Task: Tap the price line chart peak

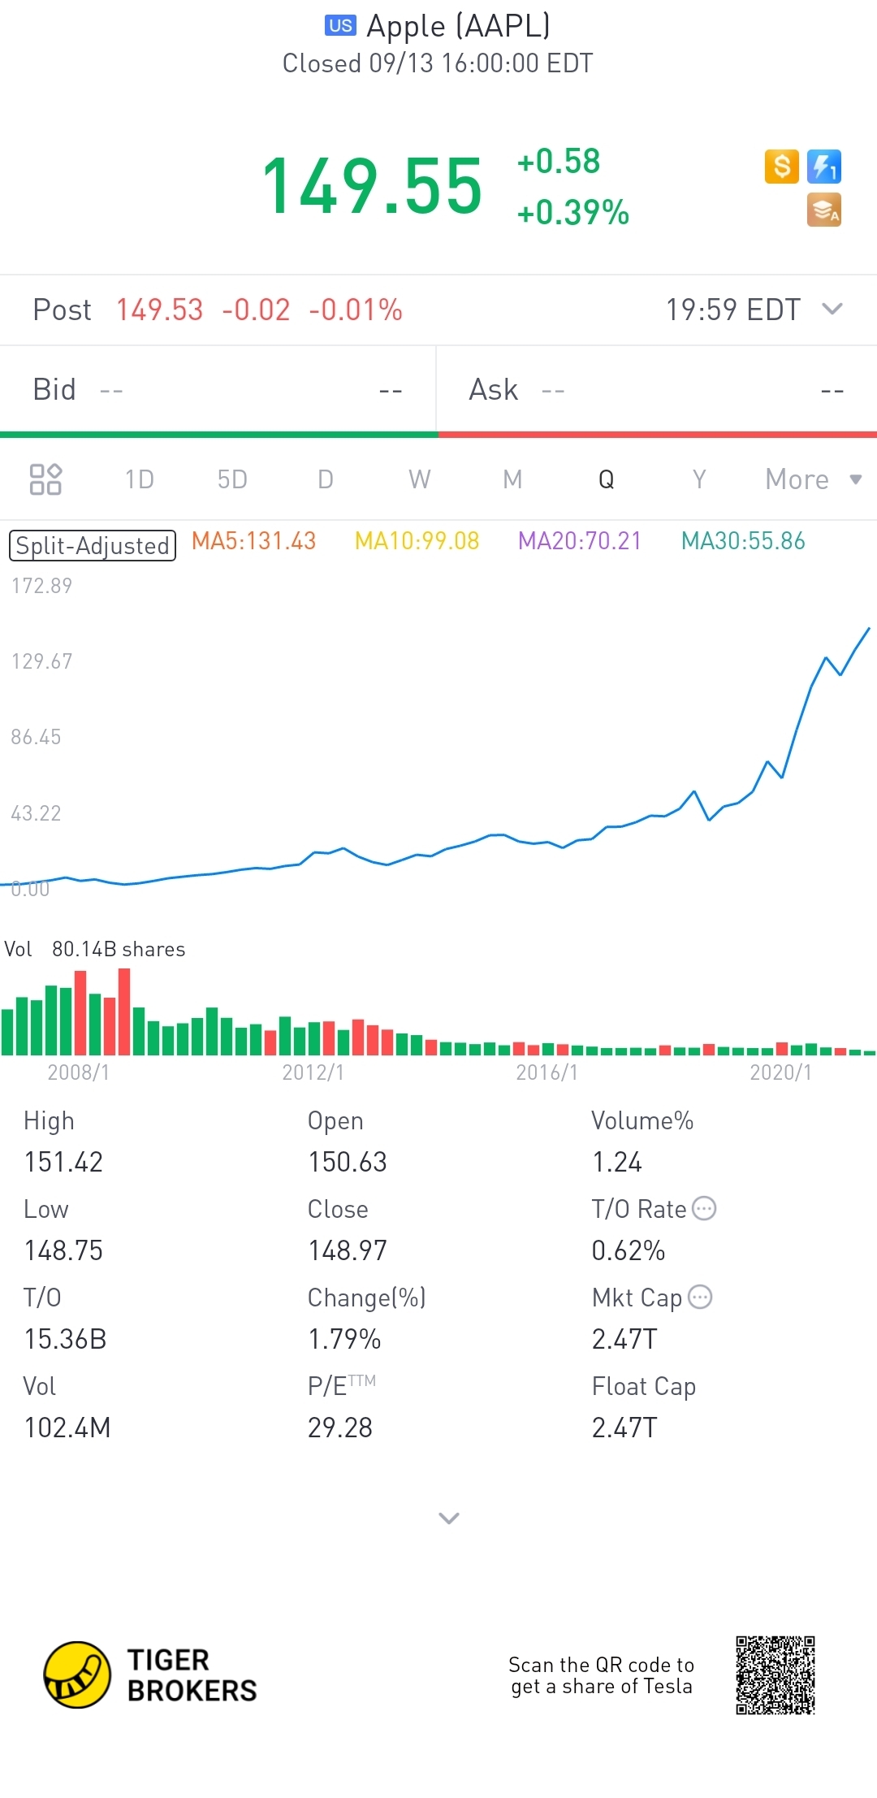Action: [868, 629]
